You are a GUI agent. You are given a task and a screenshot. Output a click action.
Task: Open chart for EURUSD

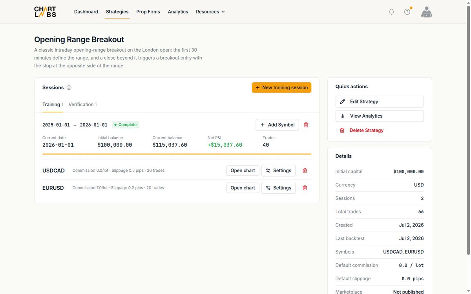pyautogui.click(x=243, y=188)
